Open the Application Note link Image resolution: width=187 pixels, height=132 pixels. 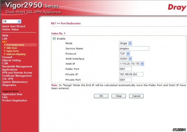12,94
